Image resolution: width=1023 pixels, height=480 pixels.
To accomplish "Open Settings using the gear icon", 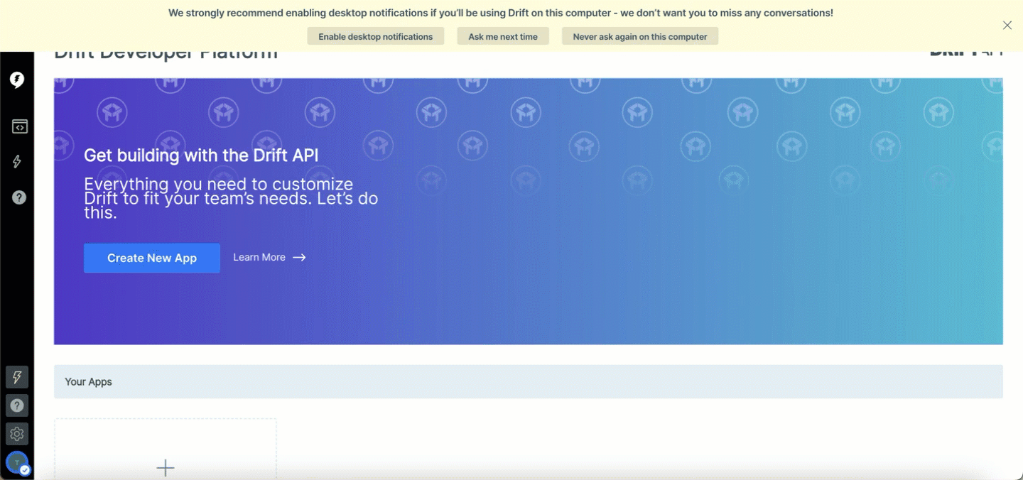I will [x=17, y=434].
